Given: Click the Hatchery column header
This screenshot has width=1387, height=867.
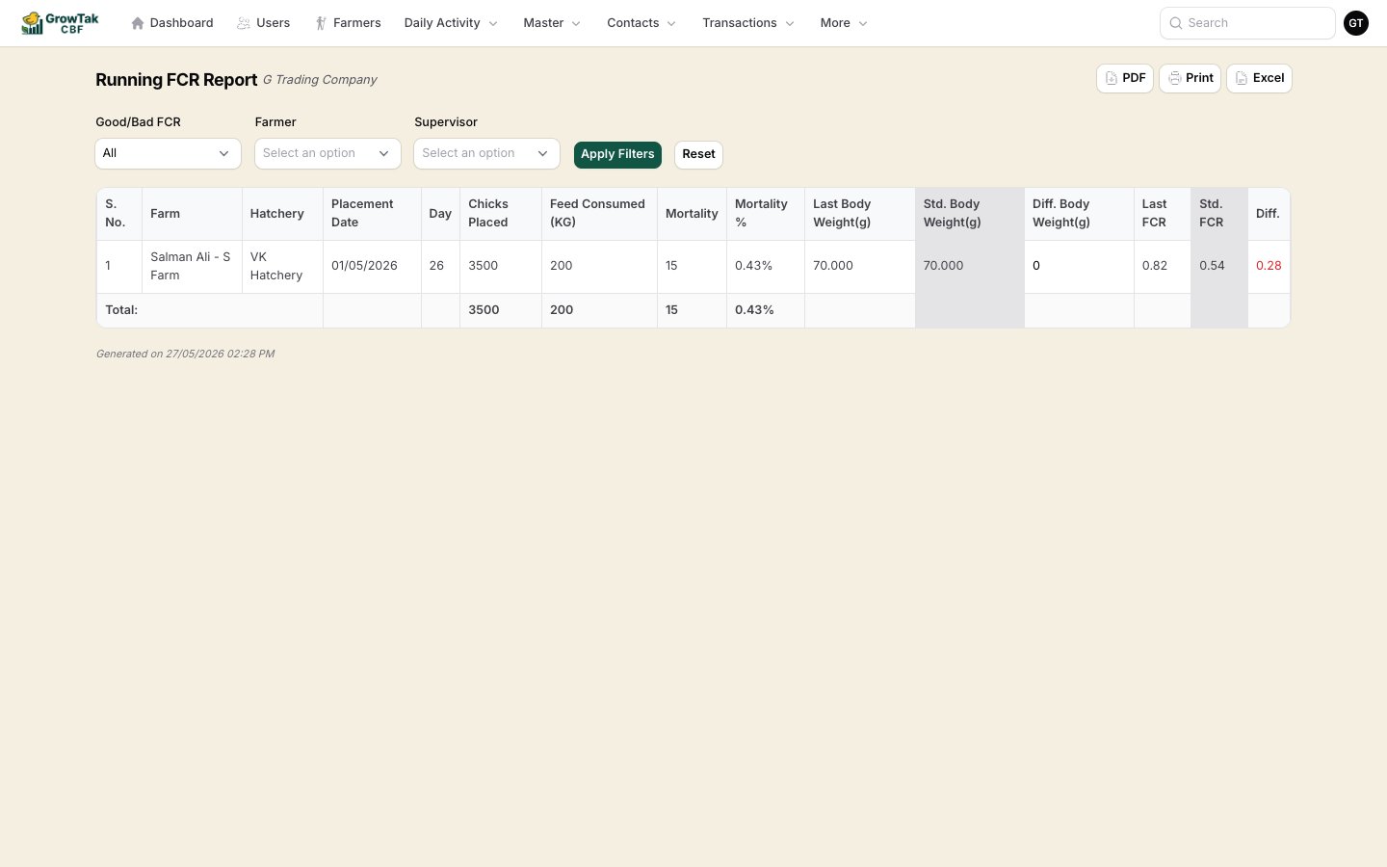Looking at the screenshot, I should [282, 214].
